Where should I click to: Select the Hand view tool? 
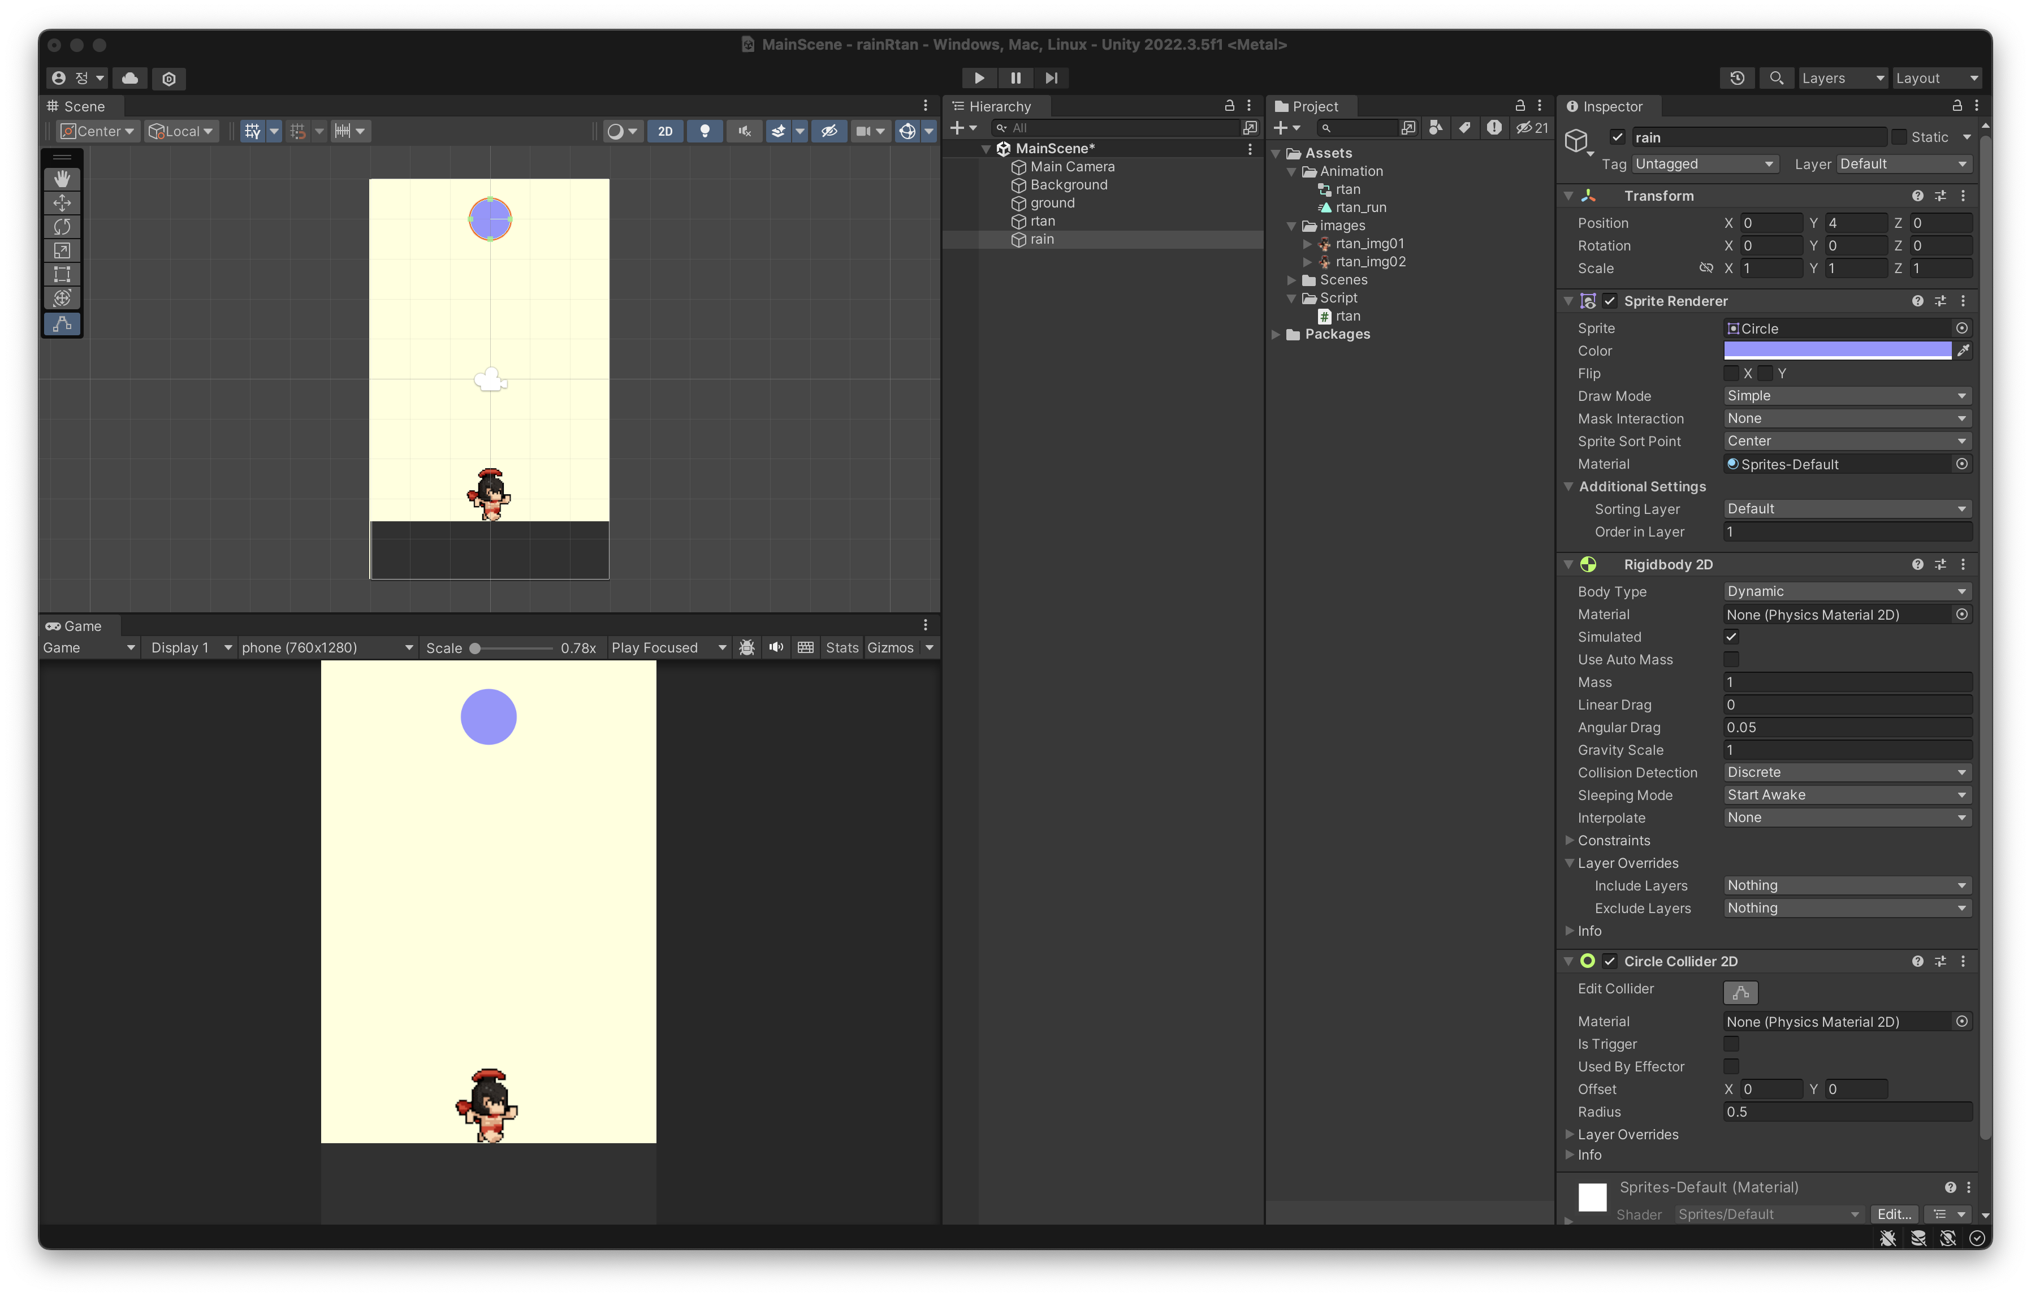tap(62, 179)
